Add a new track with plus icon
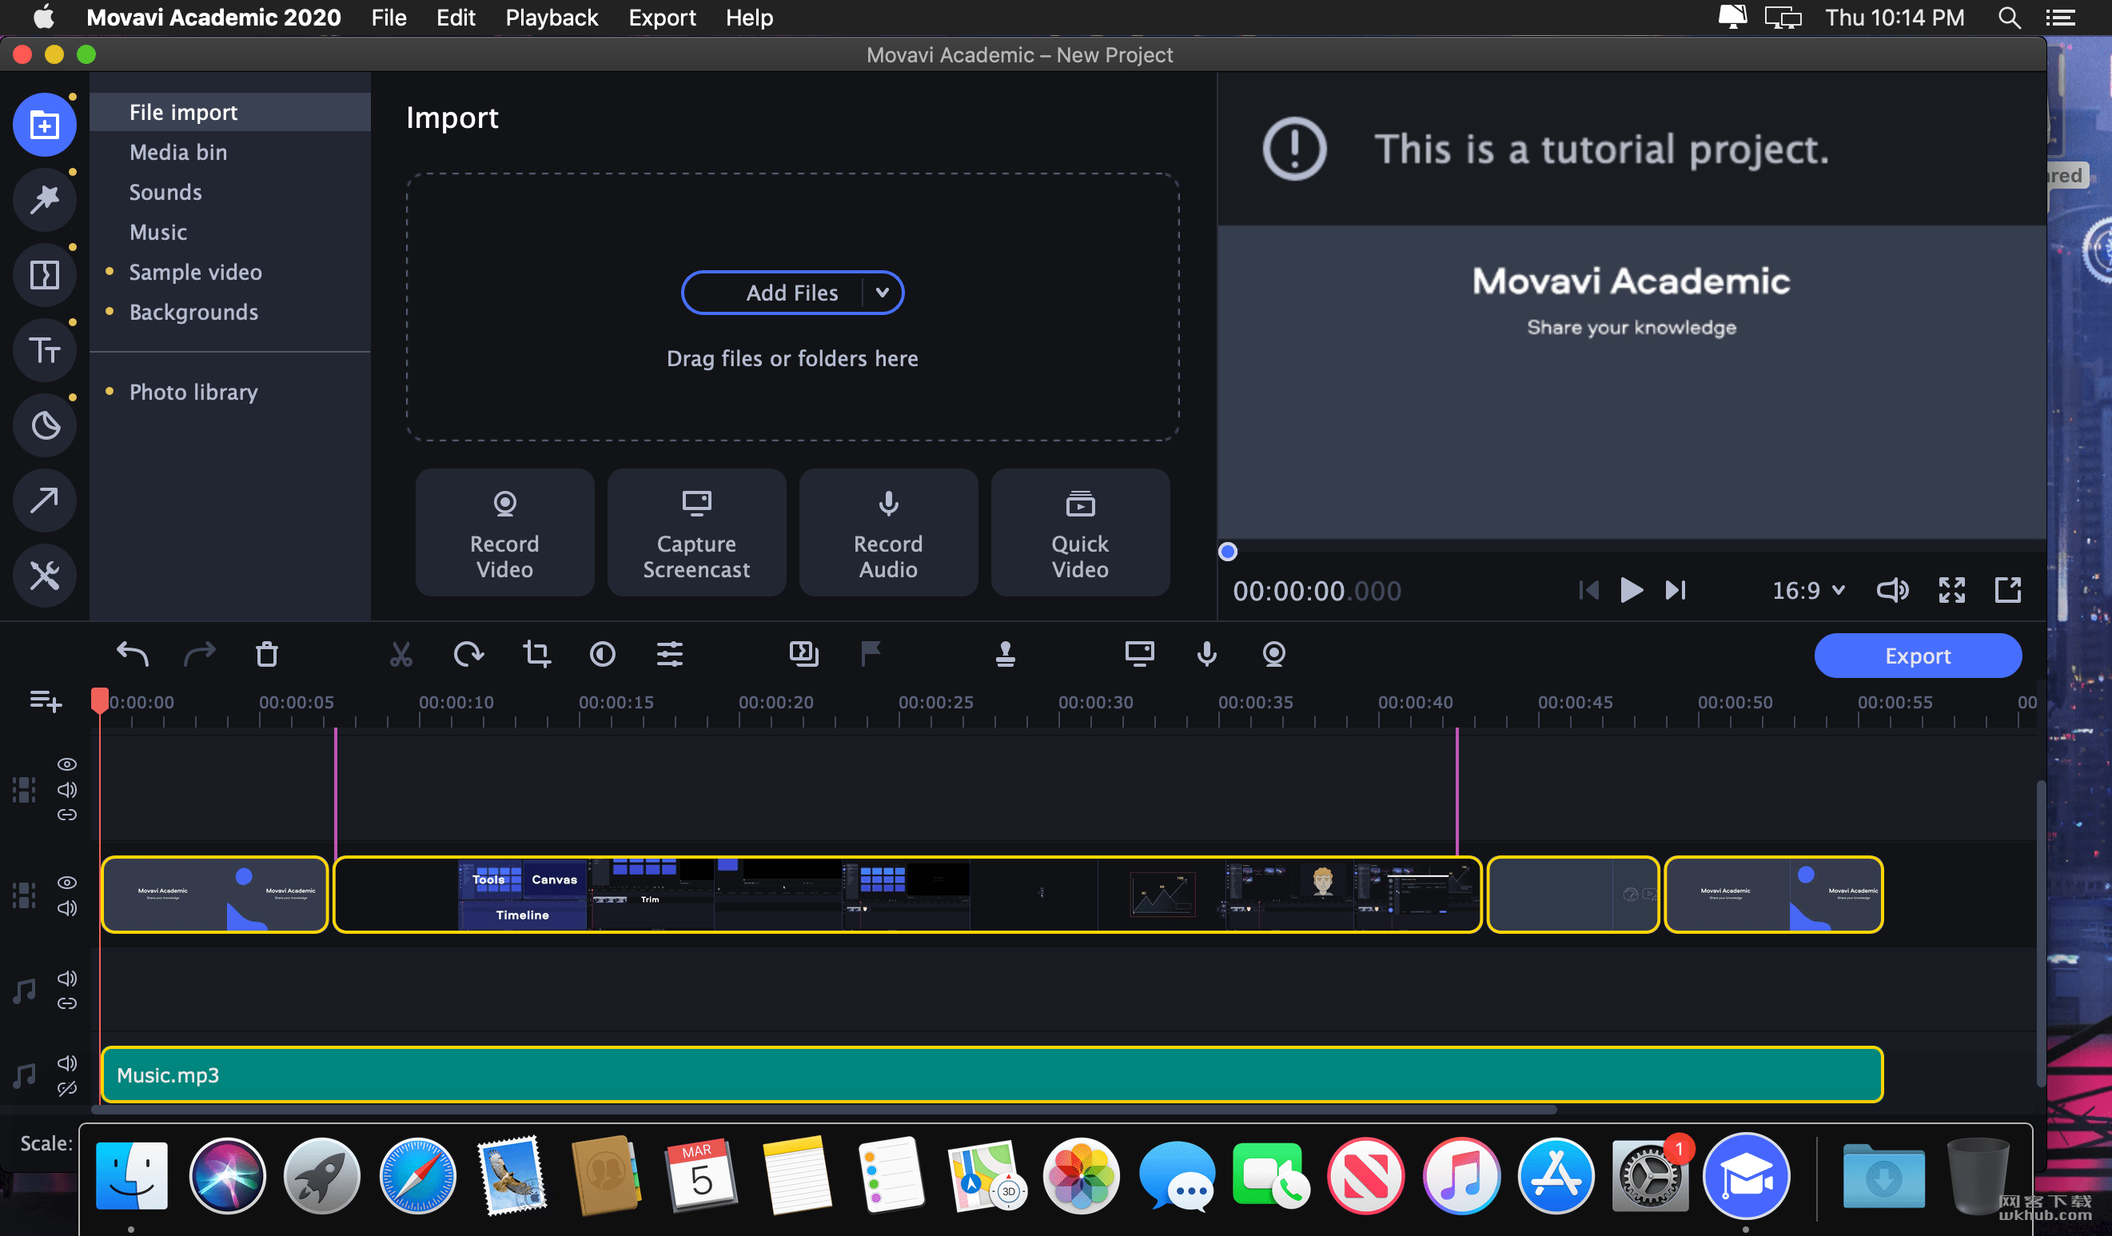 [46, 700]
